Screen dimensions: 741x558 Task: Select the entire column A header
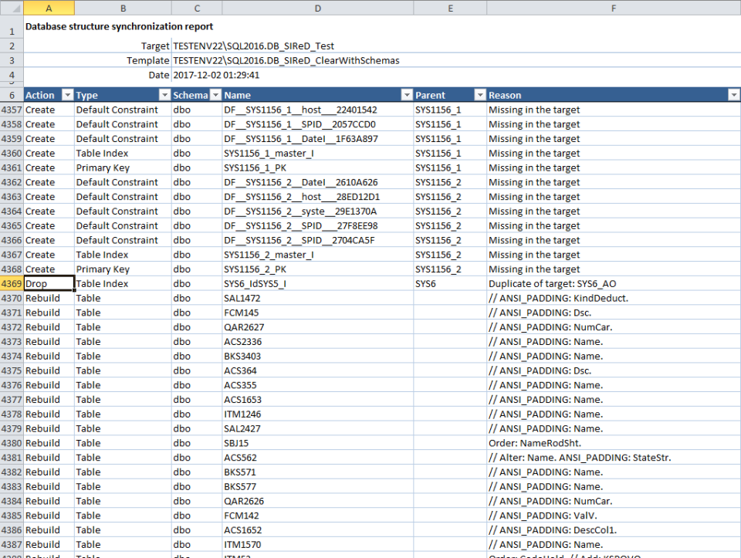tap(49, 7)
